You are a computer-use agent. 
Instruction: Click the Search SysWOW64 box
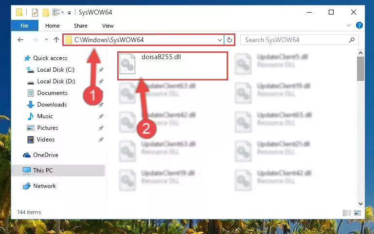pos(299,40)
